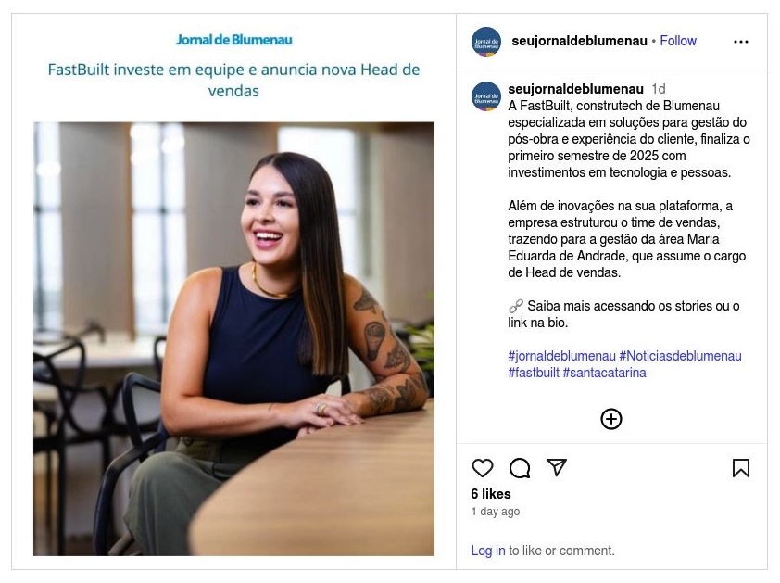The height and width of the screenshot is (583, 780).
Task: Open the #santacatarina hashtag
Action: click(x=604, y=373)
